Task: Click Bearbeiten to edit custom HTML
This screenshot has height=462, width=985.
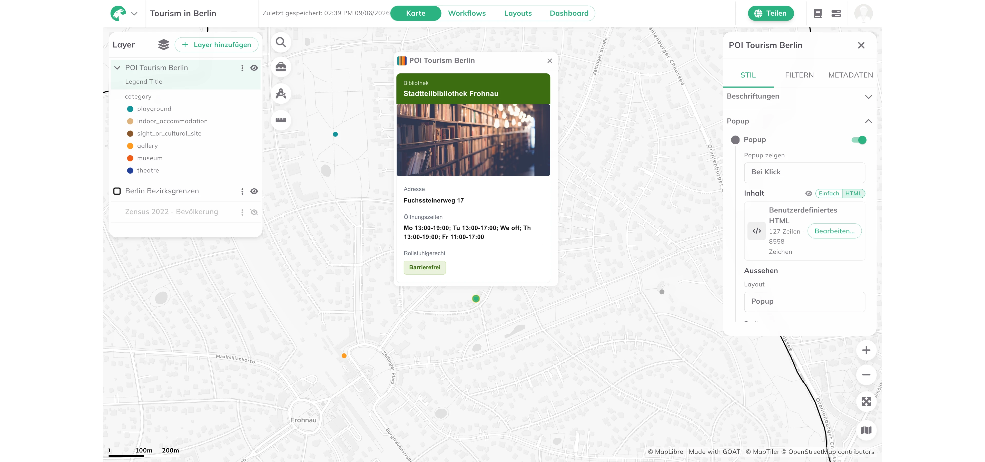Action: click(834, 231)
